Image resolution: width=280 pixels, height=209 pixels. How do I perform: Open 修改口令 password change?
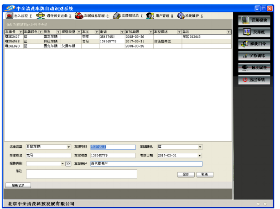point(255,44)
